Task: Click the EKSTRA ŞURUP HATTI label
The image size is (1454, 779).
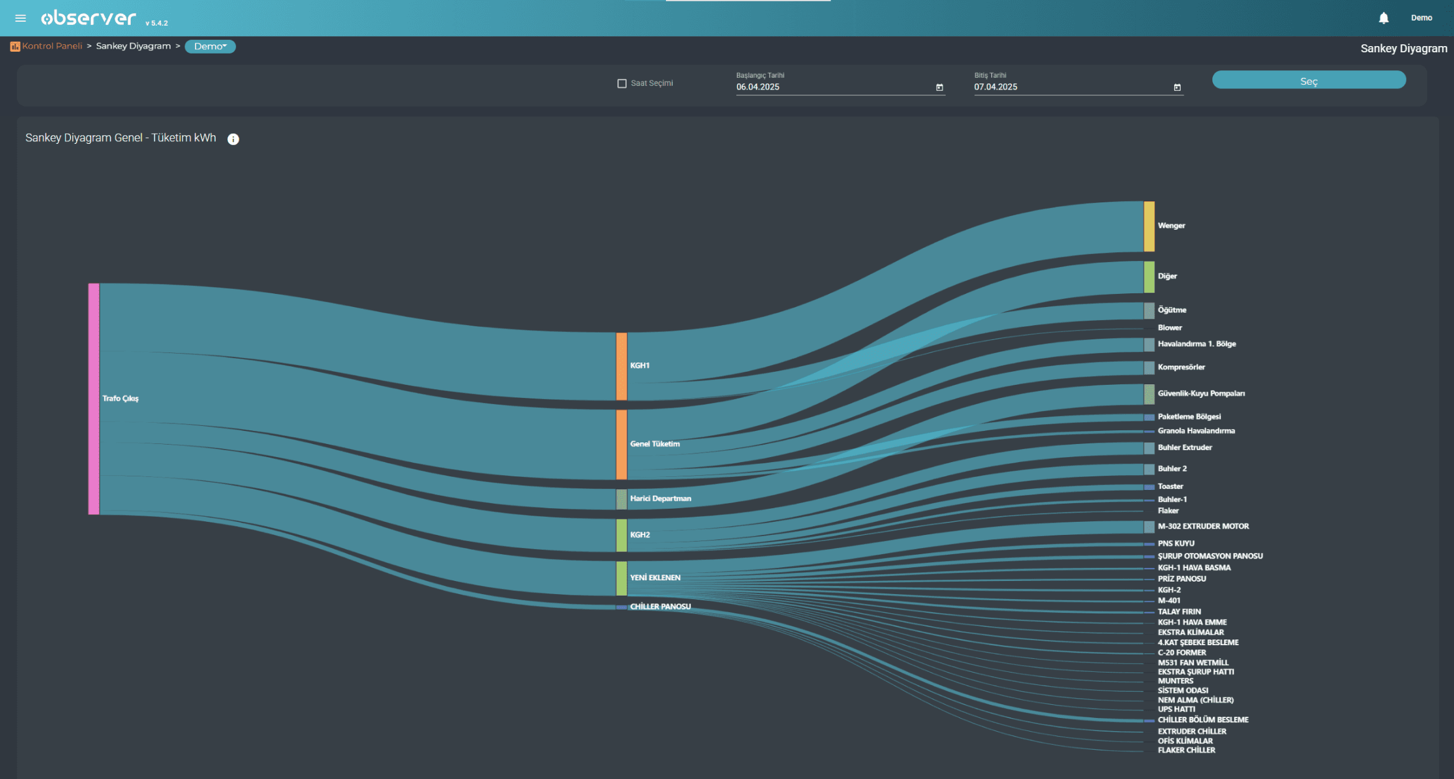Action: 1195,673
